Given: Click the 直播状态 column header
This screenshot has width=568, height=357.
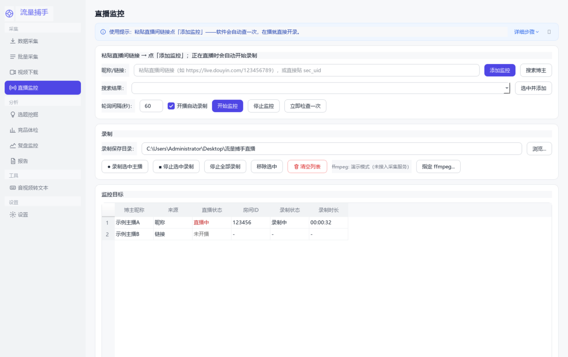Looking at the screenshot, I should pyautogui.click(x=212, y=210).
